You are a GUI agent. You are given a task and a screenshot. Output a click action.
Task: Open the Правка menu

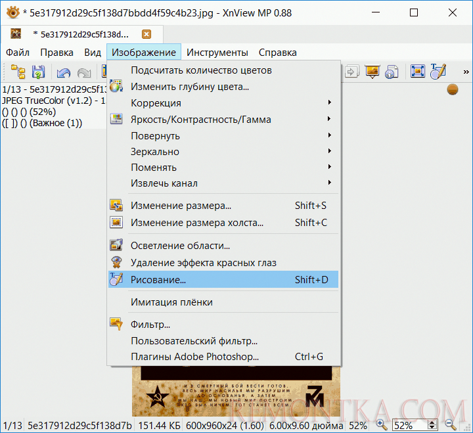(x=56, y=53)
